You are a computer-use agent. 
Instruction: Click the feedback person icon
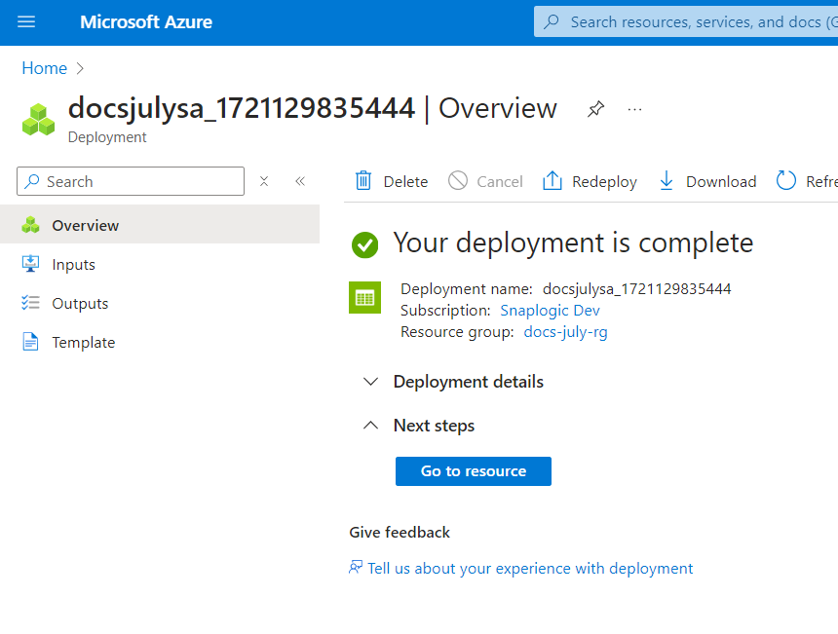pos(356,568)
